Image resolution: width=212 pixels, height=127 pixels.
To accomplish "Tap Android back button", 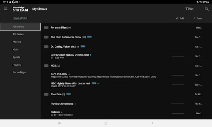I will pos(153,123).
